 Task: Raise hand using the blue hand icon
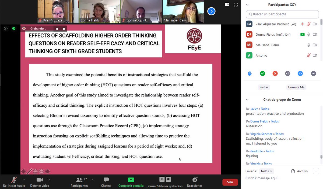pos(250,73)
